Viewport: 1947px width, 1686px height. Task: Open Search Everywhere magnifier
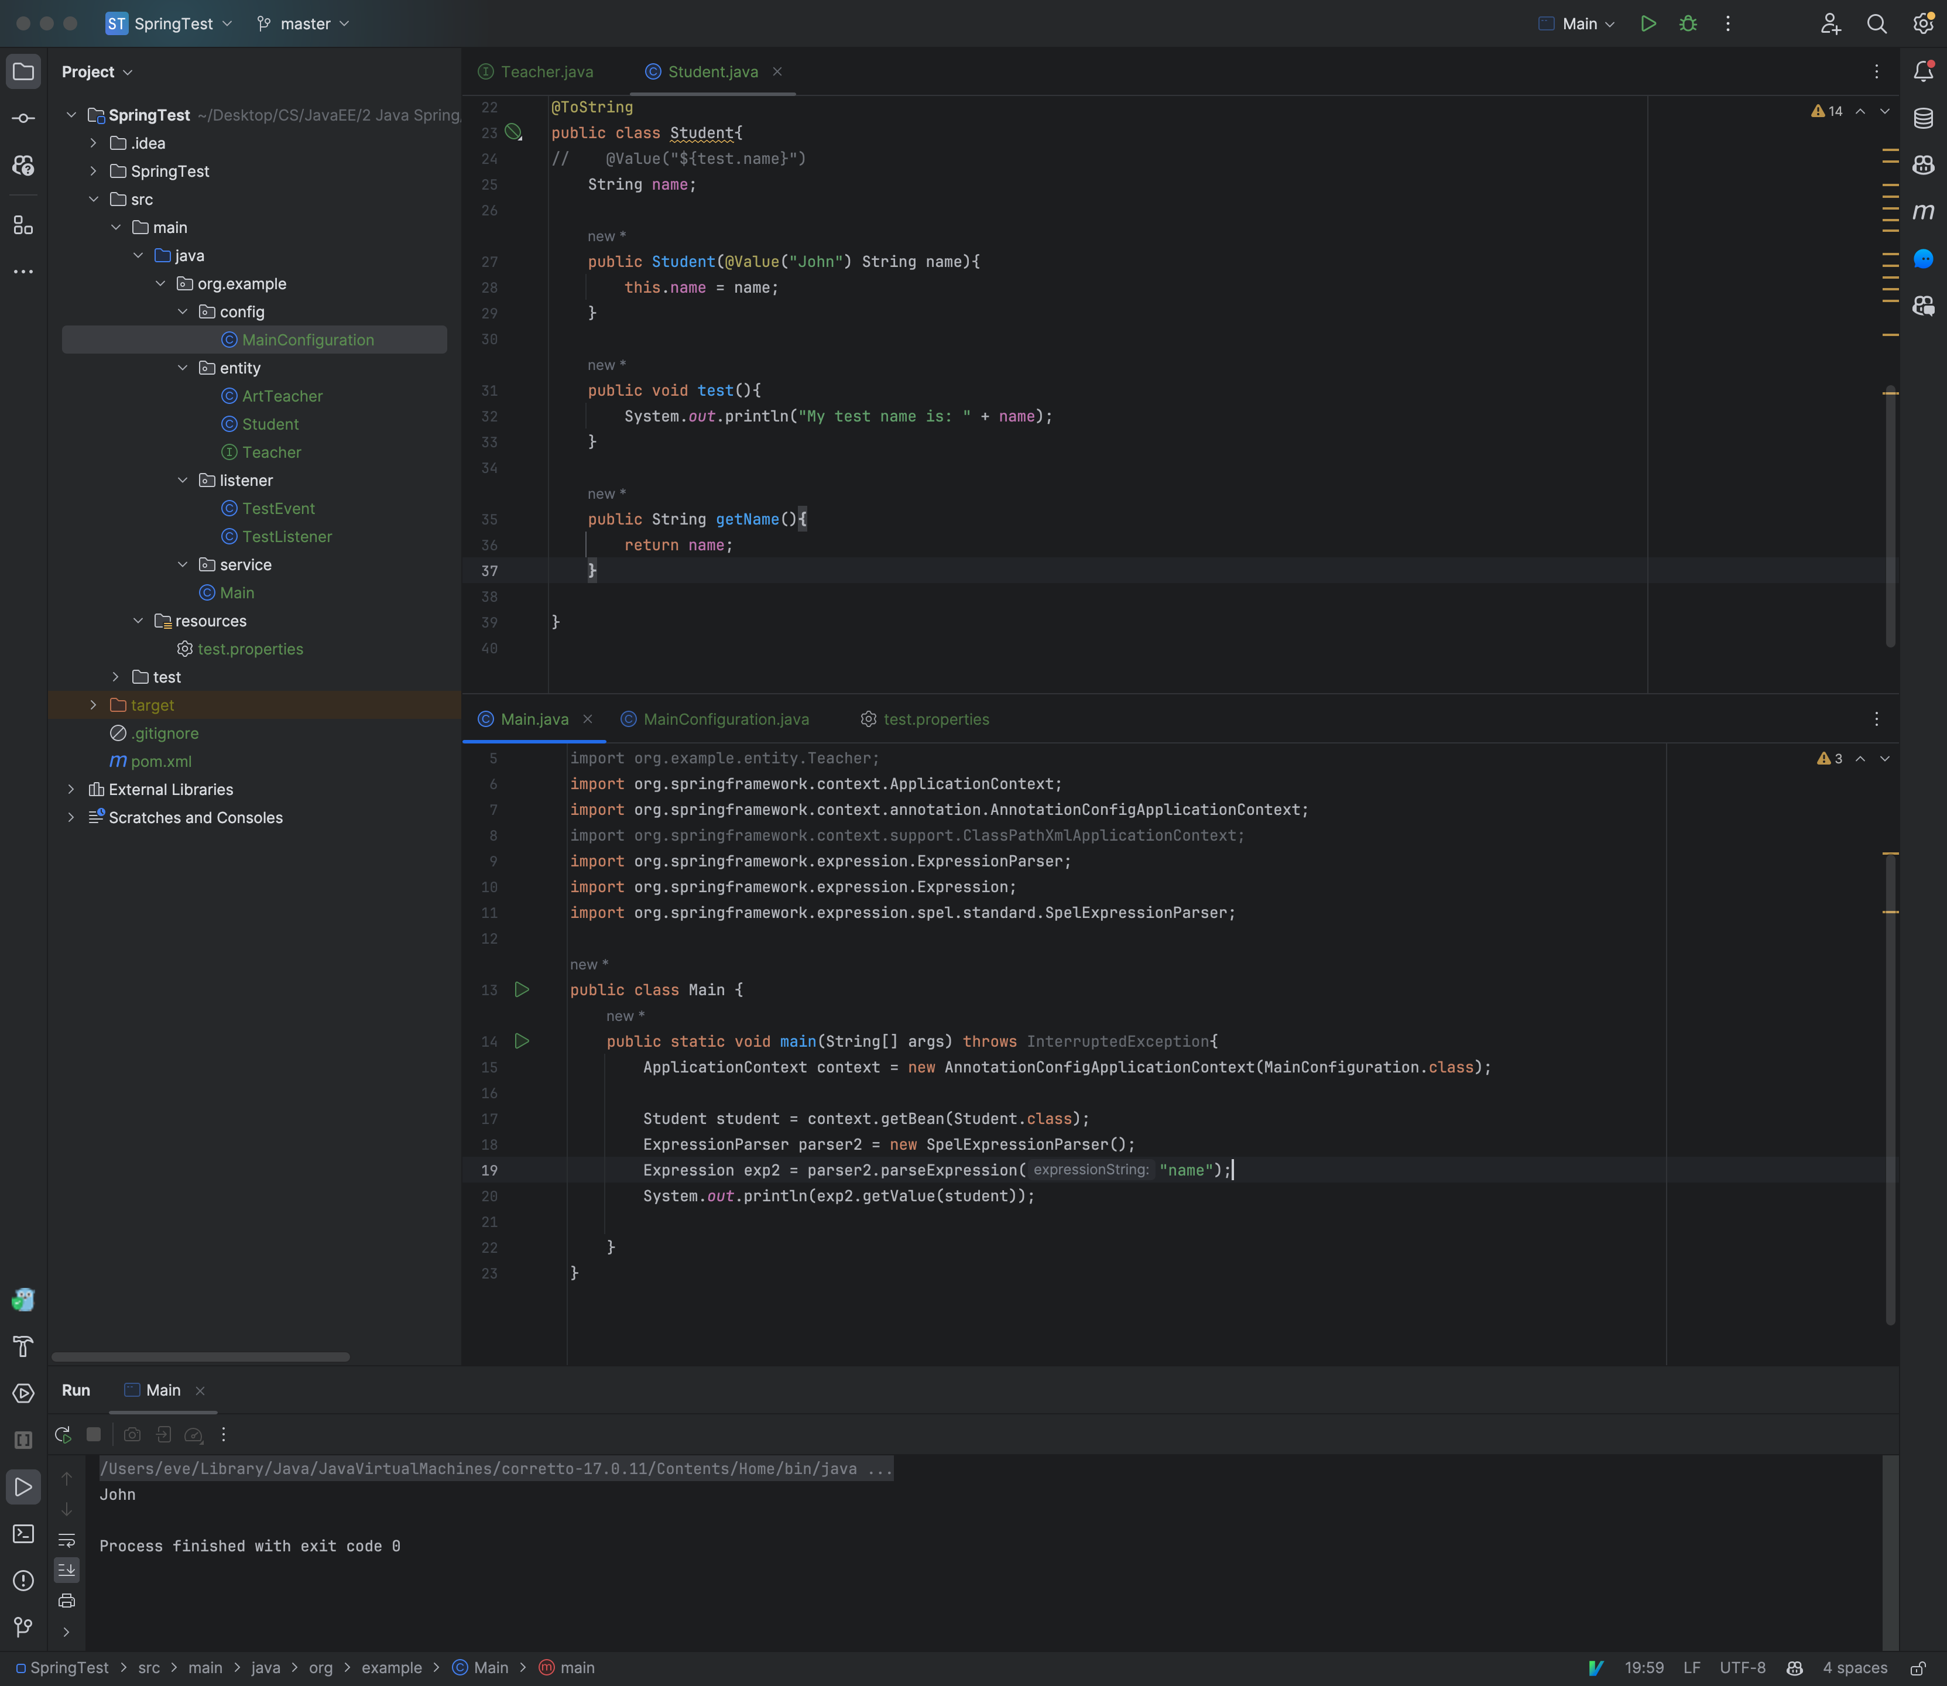coord(1877,23)
